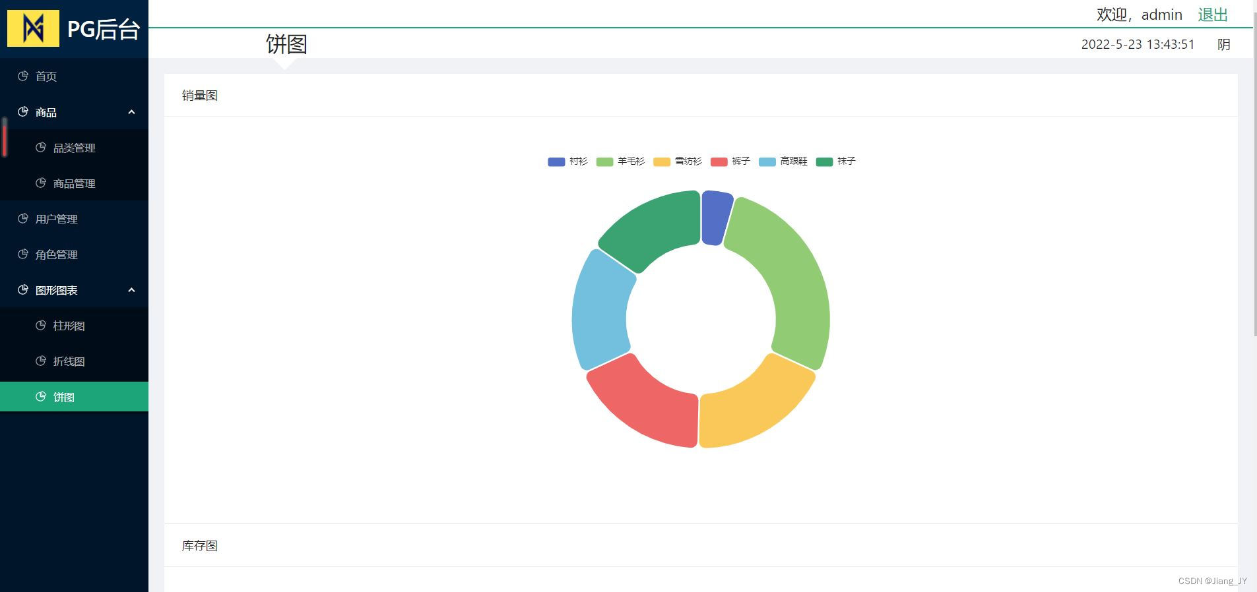1257x592 pixels.
Task: Click the date-time 2022-5-23 13:43:51
Action: [x=1138, y=44]
